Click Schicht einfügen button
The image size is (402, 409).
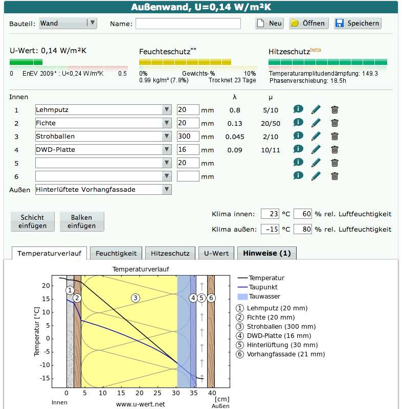[33, 221]
